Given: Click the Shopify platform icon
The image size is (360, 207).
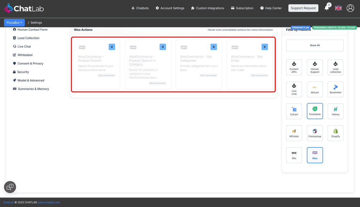Looking at the screenshot, I should click(335, 133).
